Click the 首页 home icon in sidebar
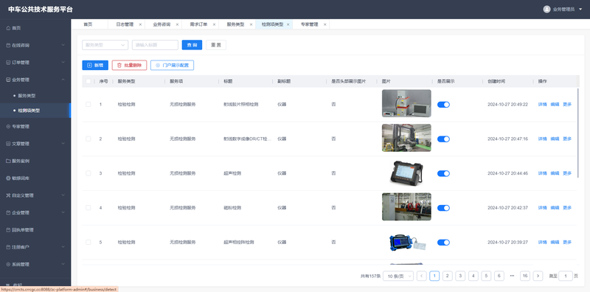Screen dimensions: 590x292 coord(8,28)
